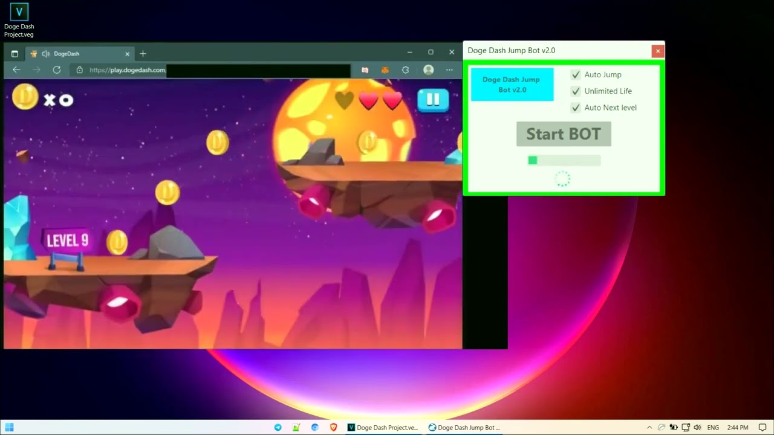
Task: Toggle the Auto Jump checkbox
Action: [576, 75]
